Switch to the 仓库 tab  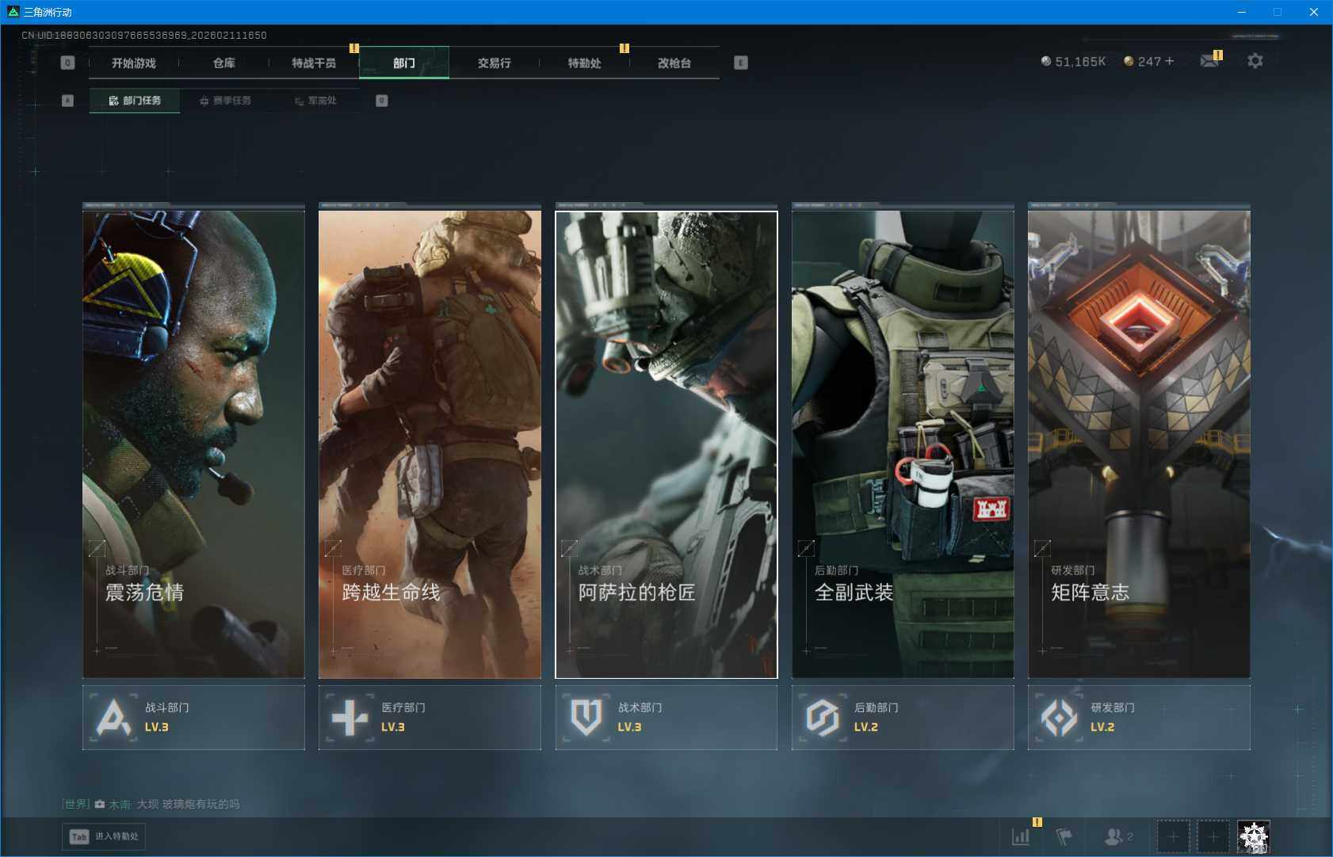click(224, 63)
